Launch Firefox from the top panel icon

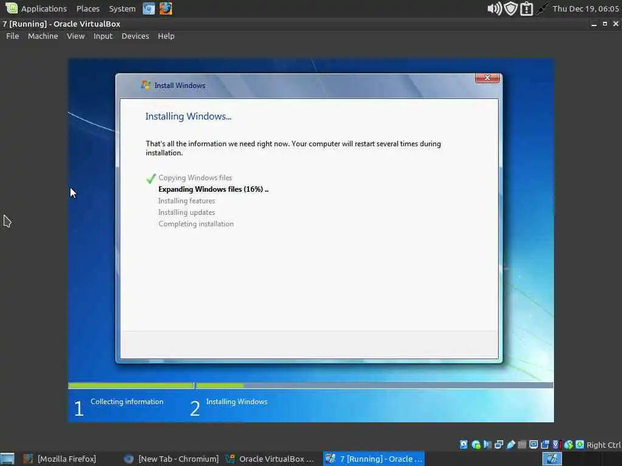pos(166,8)
